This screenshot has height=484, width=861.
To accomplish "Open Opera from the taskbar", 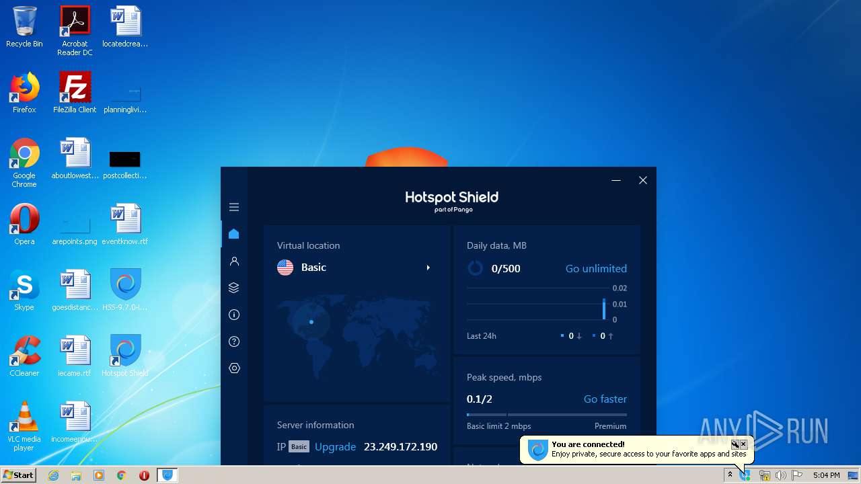I will click(x=144, y=475).
